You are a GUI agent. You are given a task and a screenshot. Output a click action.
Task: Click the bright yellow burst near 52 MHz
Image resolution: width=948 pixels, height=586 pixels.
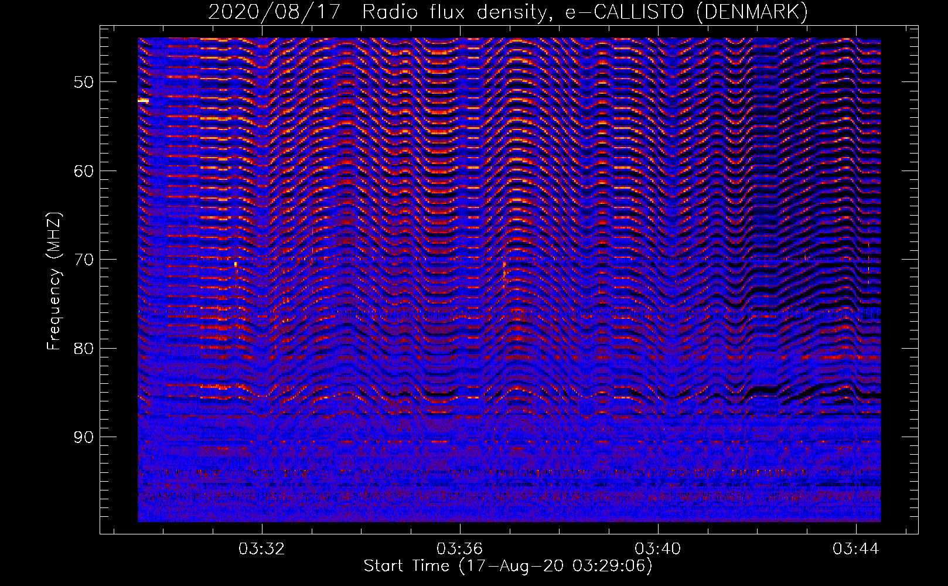click(x=144, y=101)
